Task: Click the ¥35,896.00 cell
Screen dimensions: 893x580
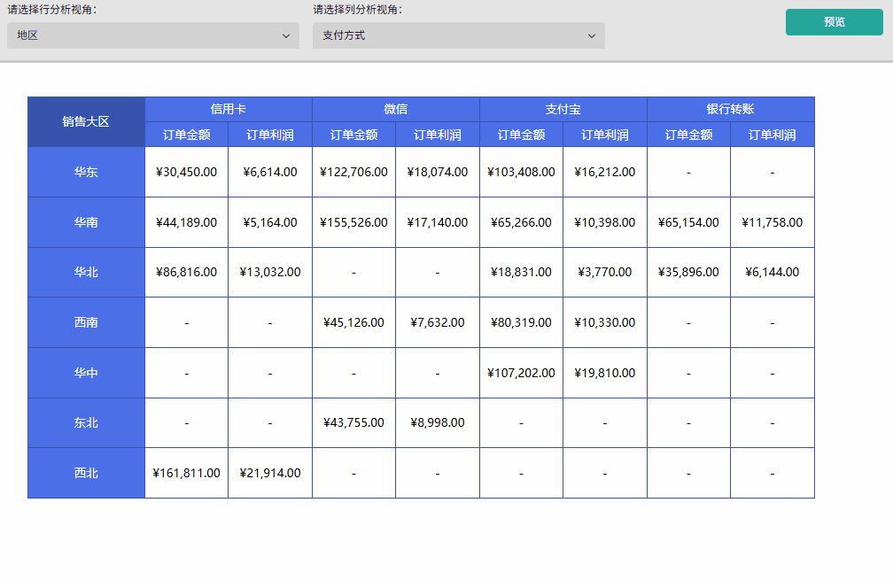Action: coord(688,272)
